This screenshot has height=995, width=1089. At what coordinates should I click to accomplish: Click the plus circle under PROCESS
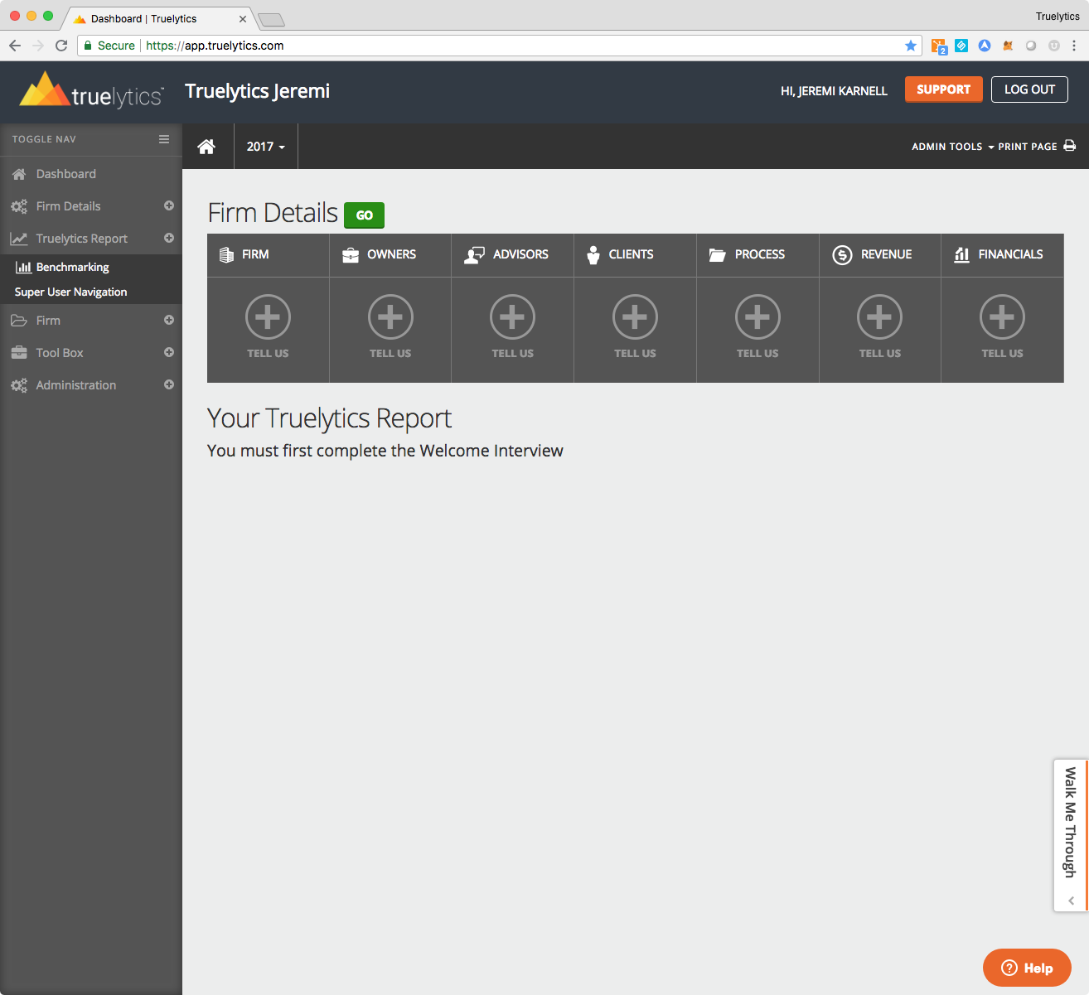[x=757, y=316]
